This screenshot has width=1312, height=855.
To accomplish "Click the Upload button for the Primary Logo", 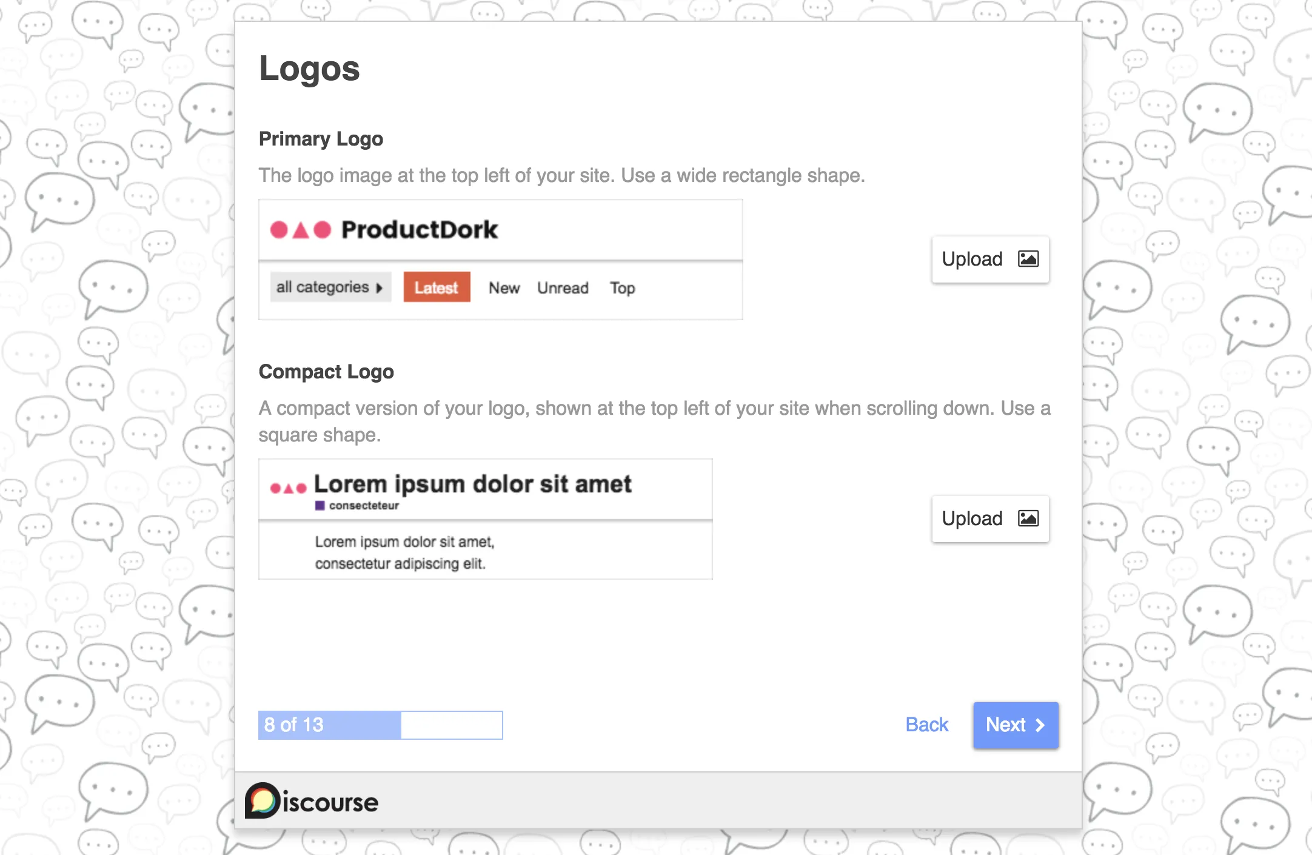I will (989, 259).
